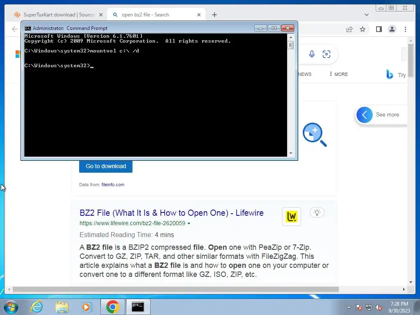Close the open bz2 file search tab
This screenshot has height=315, width=420.
coord(199,15)
